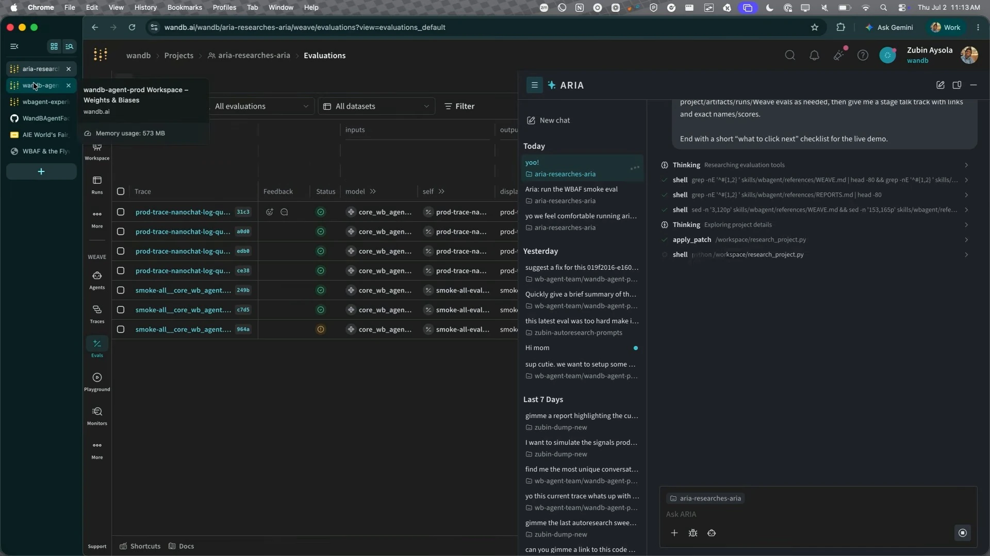Go to Traces in Weave sidebar
Screen dimensions: 990x556
coord(97,314)
